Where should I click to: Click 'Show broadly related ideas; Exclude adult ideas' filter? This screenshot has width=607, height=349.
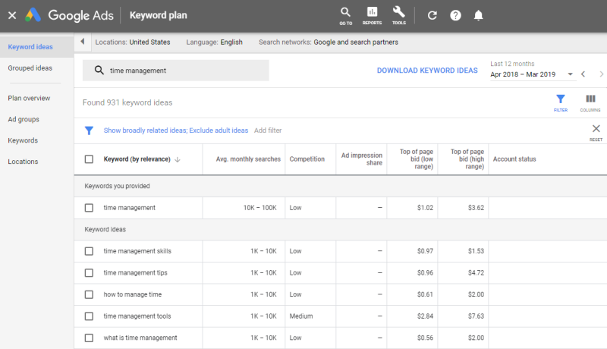(176, 130)
